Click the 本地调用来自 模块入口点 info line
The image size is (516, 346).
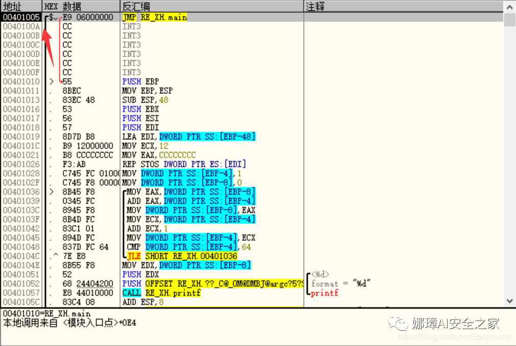coord(69,323)
